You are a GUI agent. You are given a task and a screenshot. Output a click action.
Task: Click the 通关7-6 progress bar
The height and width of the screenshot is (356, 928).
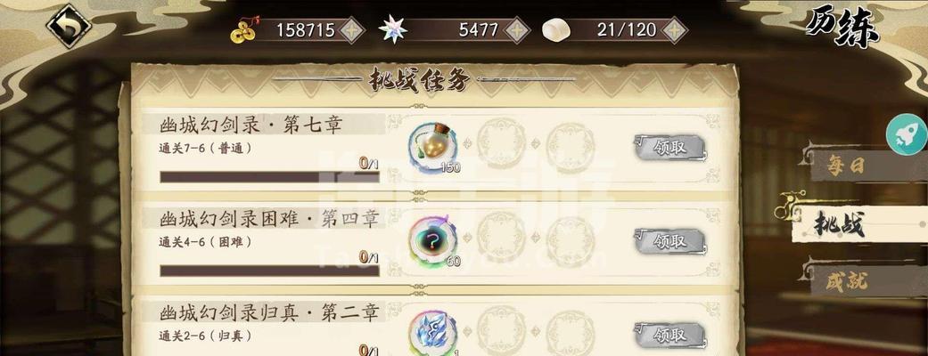pos(269,177)
